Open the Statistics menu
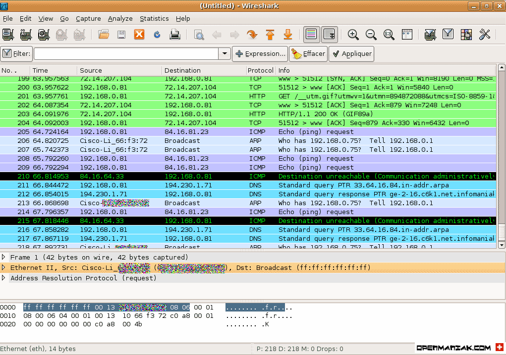The height and width of the screenshot is (355, 506). (154, 18)
